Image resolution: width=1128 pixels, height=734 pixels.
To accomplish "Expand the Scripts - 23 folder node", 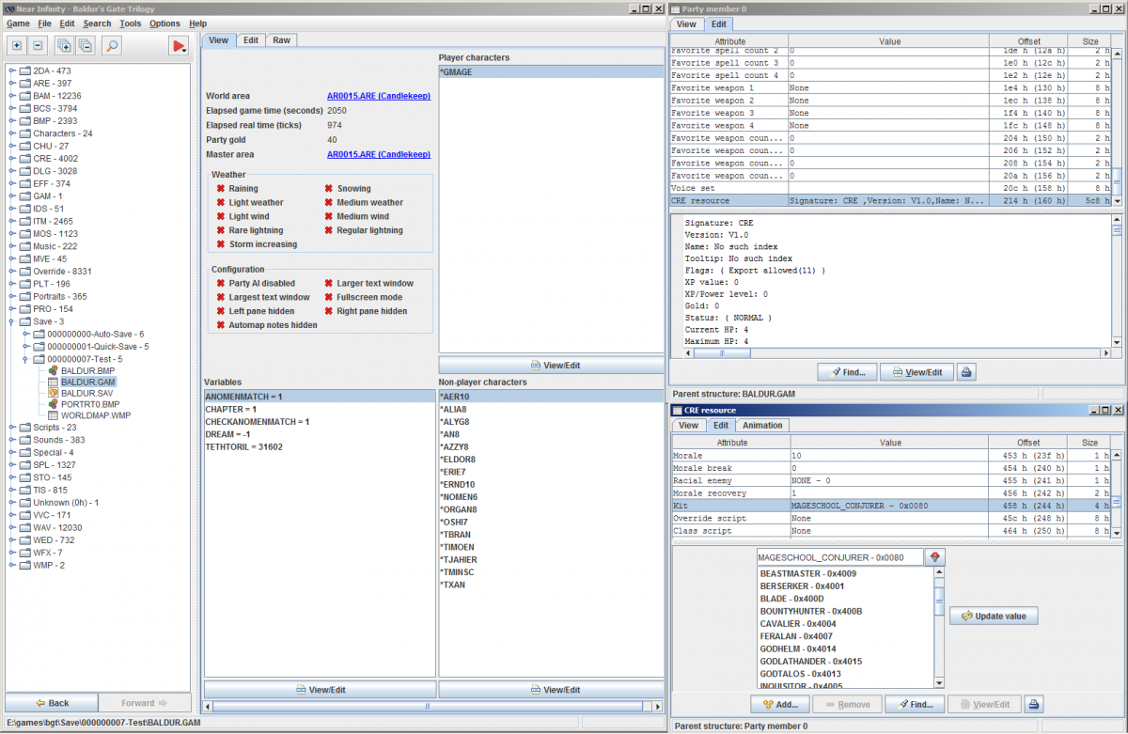I will tap(11, 428).
